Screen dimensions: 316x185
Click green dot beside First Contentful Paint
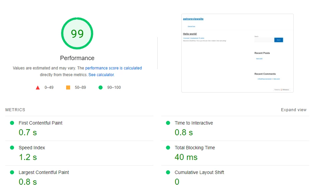(x=12, y=123)
